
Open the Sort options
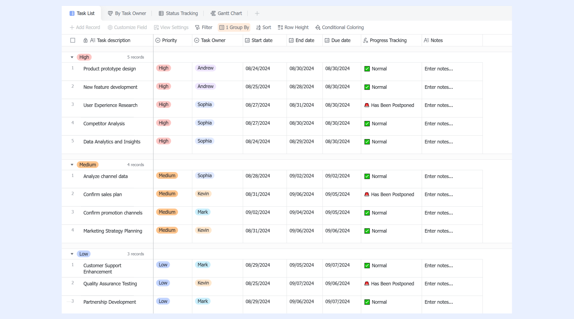[x=264, y=27]
